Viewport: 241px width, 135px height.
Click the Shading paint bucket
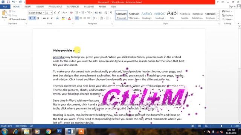(101, 18)
